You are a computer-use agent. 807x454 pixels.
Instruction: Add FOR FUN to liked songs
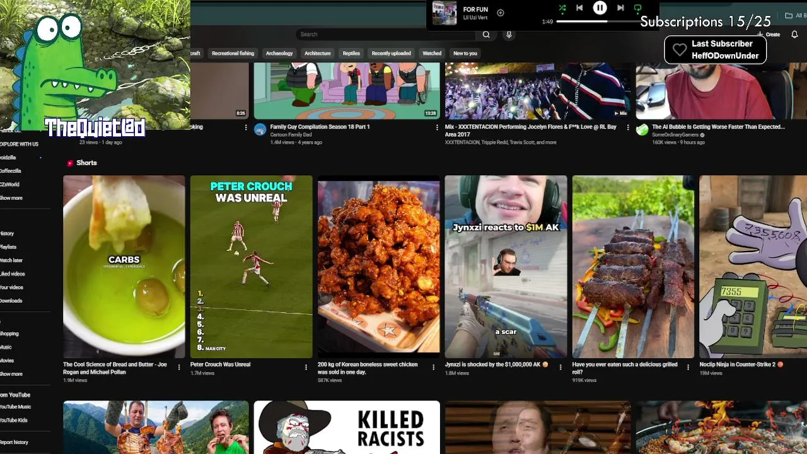[501, 13]
